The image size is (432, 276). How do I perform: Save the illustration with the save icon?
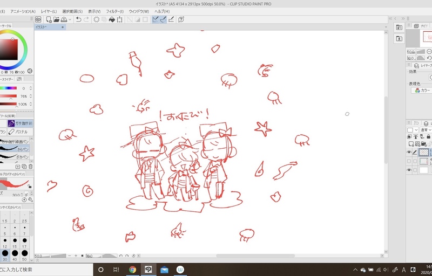click(x=64, y=19)
